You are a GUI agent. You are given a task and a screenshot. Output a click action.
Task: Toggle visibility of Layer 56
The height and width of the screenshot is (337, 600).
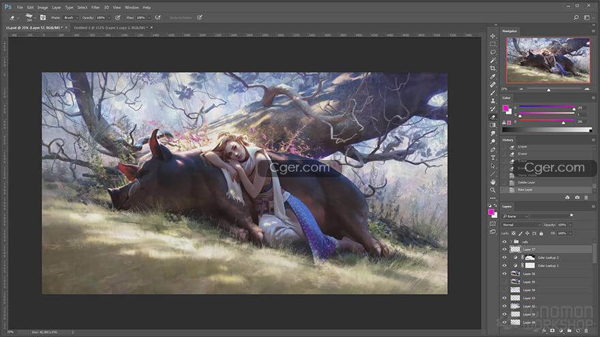point(505,274)
